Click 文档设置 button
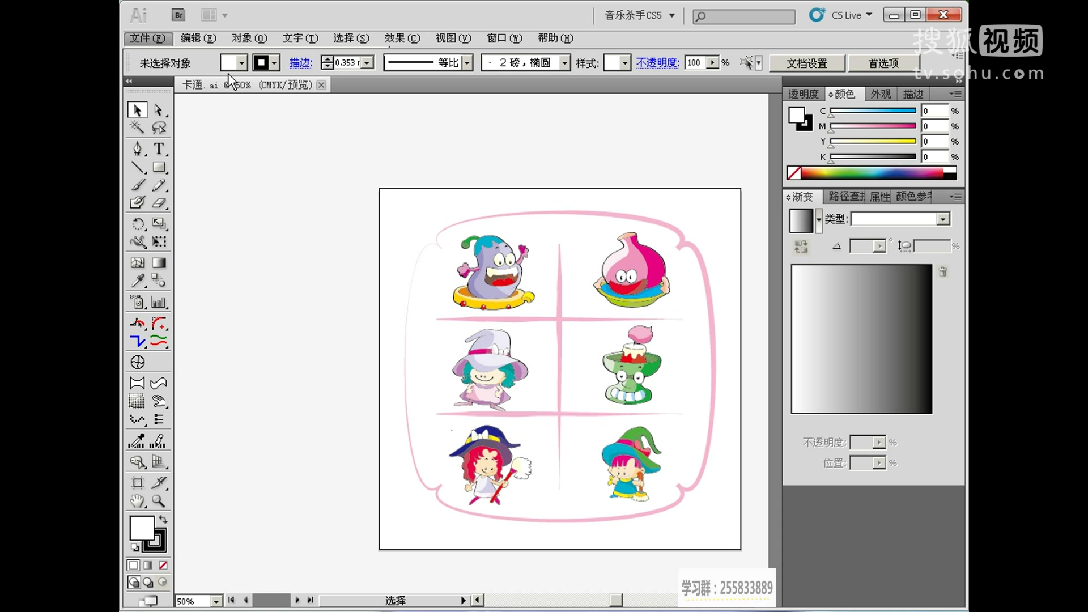Screen dimensions: 1088x612 point(807,63)
